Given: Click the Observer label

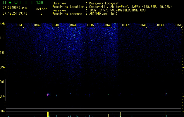Looking at the screenshot, I should pyautogui.click(x=59, y=3).
